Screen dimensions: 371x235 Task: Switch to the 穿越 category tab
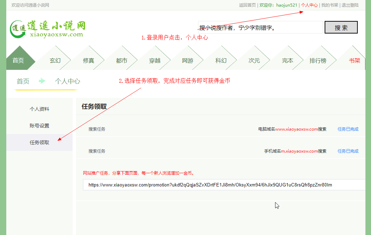[x=155, y=60]
